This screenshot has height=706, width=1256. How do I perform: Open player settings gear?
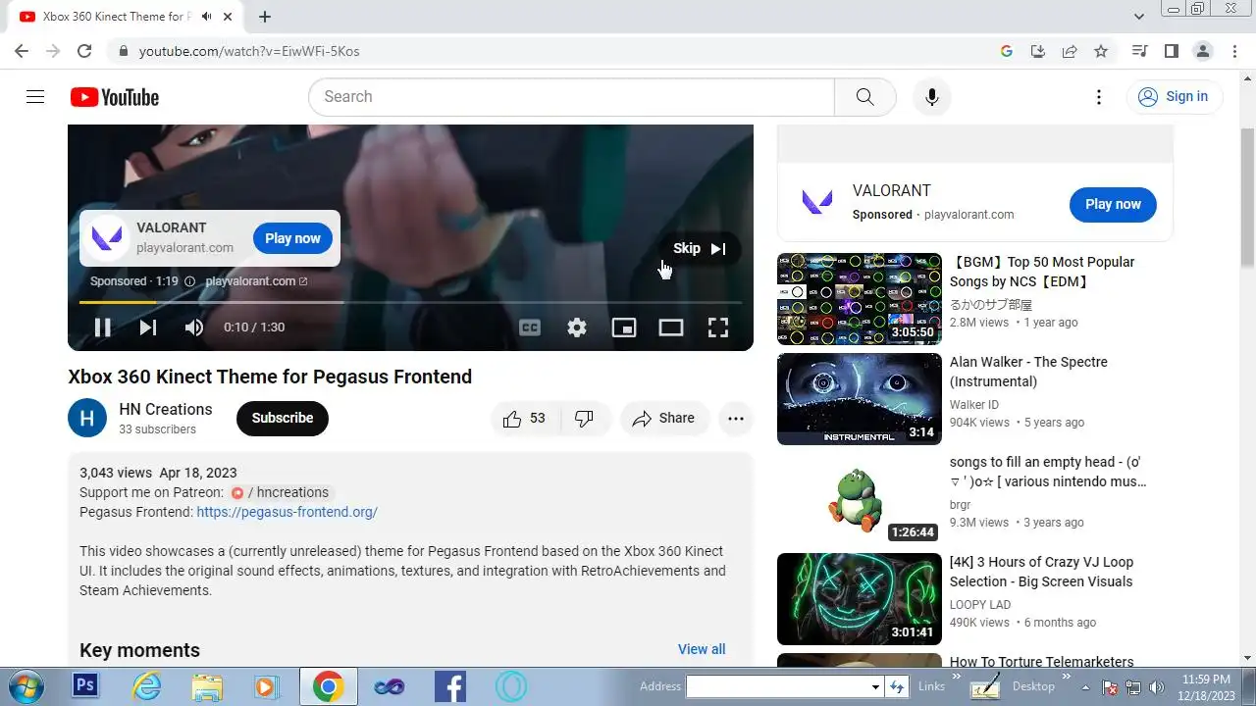point(577,328)
